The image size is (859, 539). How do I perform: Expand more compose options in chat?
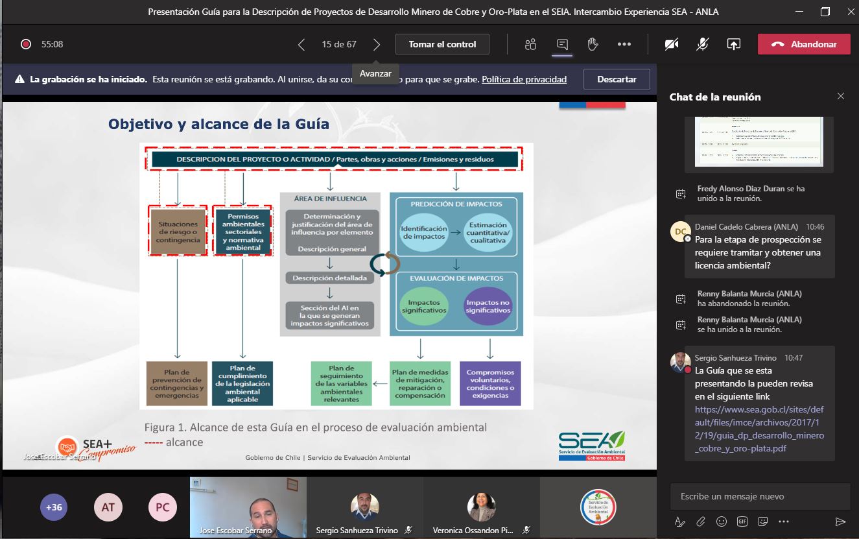784,521
